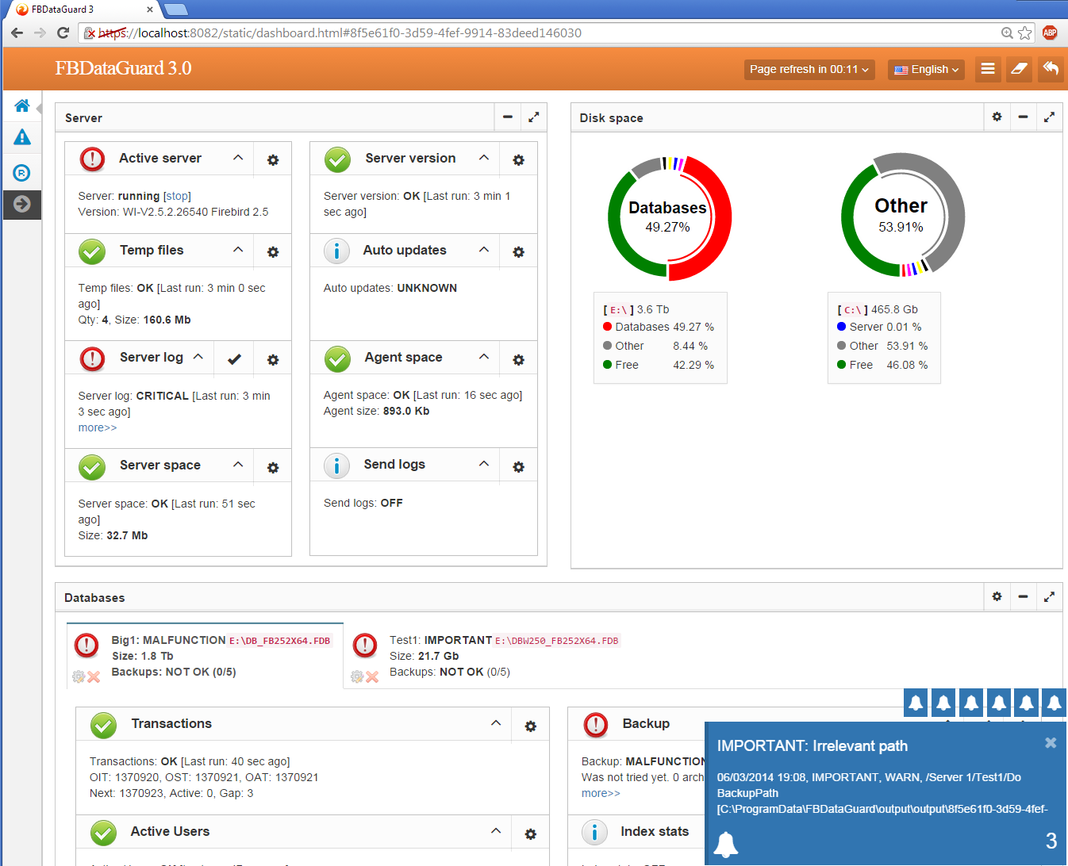Select the Test1 database tab
Image resolution: width=1068 pixels, height=866 pixels.
tap(484, 656)
